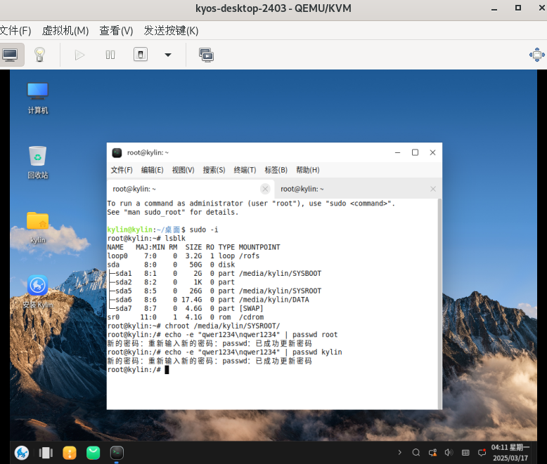Minimize the QEMU/KVM window

tap(494, 8)
